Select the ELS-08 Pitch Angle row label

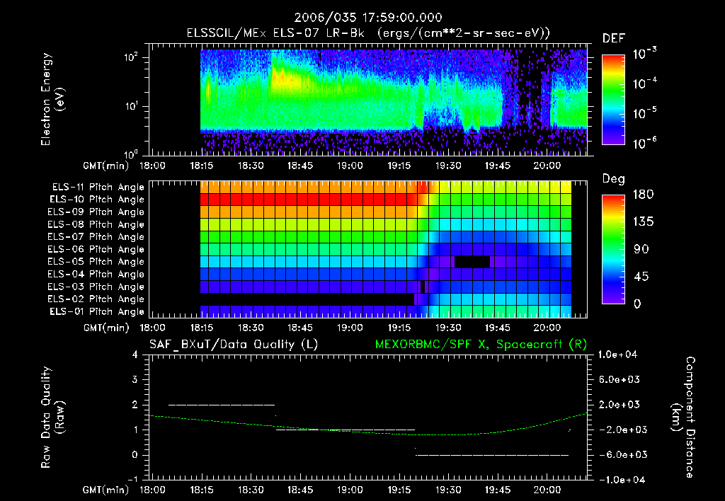[x=96, y=224]
